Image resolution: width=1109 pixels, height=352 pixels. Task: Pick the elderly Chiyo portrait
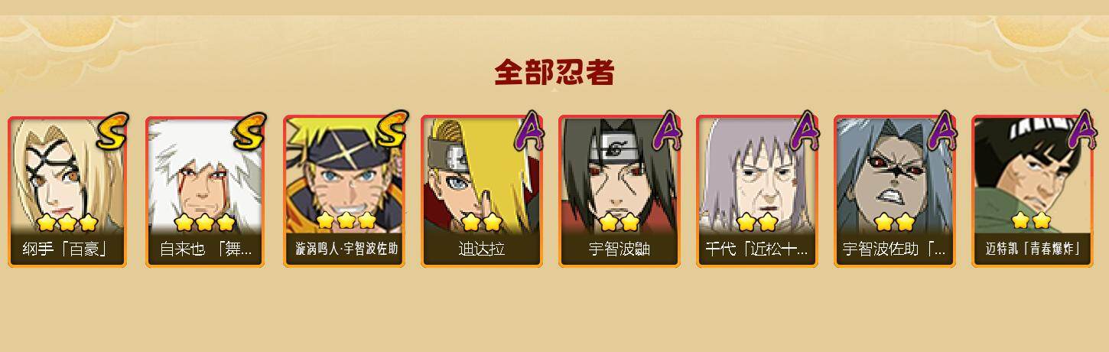(x=756, y=176)
